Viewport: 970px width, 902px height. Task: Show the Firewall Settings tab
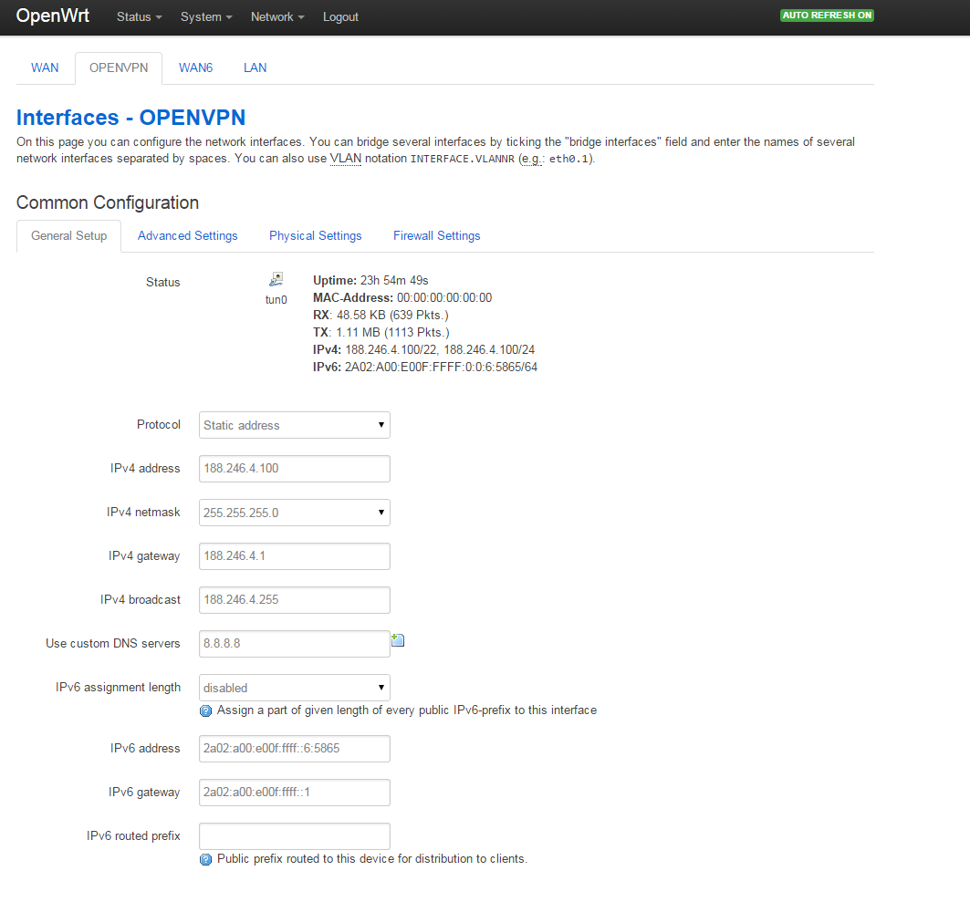pyautogui.click(x=436, y=236)
